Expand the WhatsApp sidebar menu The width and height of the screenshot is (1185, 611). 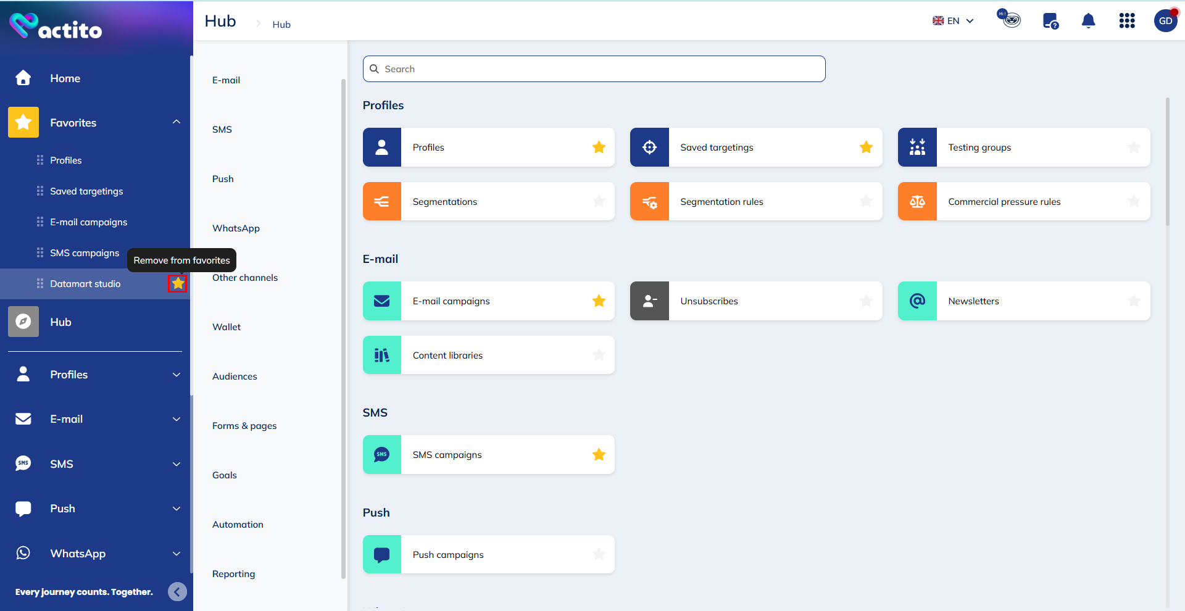click(x=177, y=554)
